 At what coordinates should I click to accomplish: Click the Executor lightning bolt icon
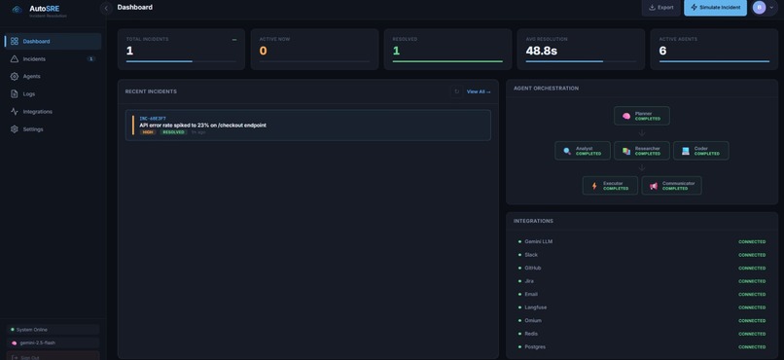coord(594,186)
